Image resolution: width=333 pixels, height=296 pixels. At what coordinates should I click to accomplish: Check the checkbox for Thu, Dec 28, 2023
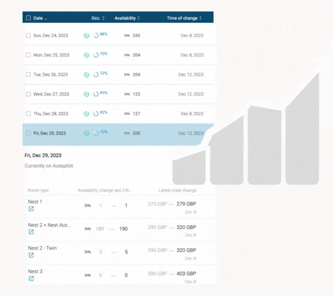pos(28,113)
